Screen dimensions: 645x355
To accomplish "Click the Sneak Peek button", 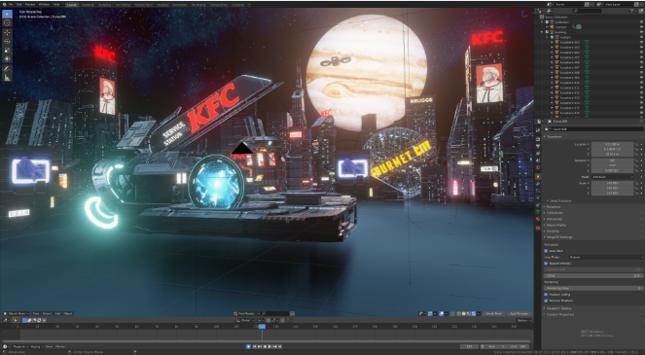I will (x=493, y=313).
